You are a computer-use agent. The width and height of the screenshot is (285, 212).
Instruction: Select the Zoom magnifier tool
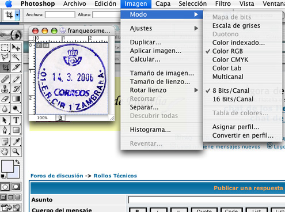pyautogui.click(x=16, y=152)
